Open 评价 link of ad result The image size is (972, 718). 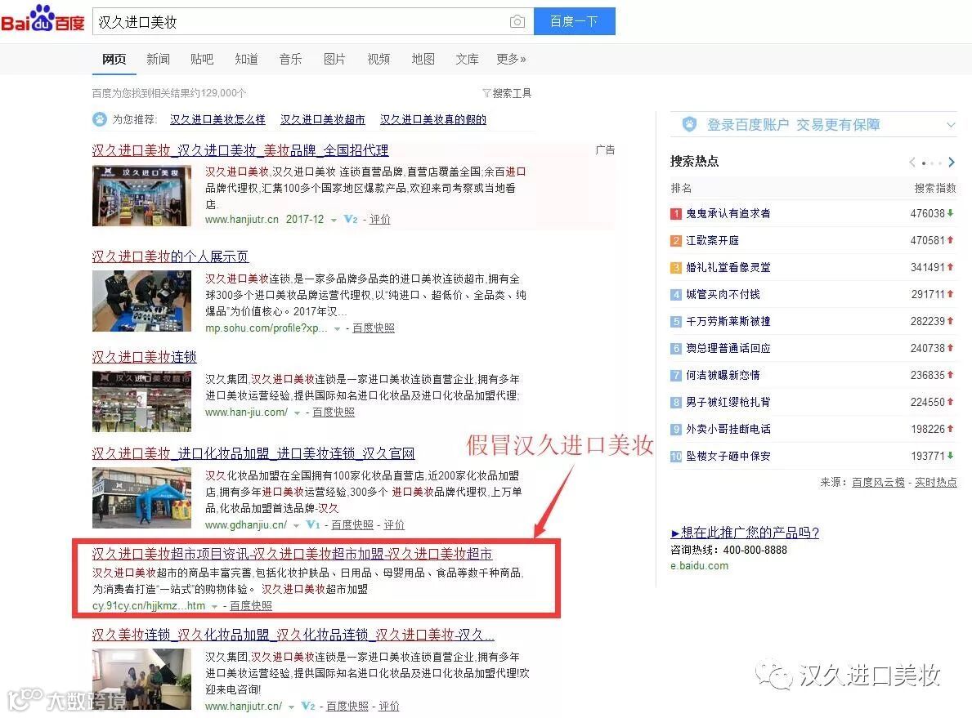[x=379, y=219]
